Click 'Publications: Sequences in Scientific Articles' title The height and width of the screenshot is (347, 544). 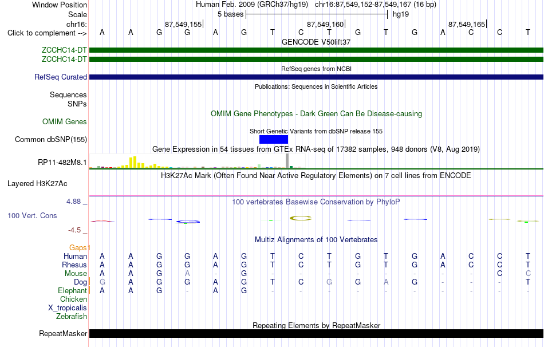(x=316, y=86)
